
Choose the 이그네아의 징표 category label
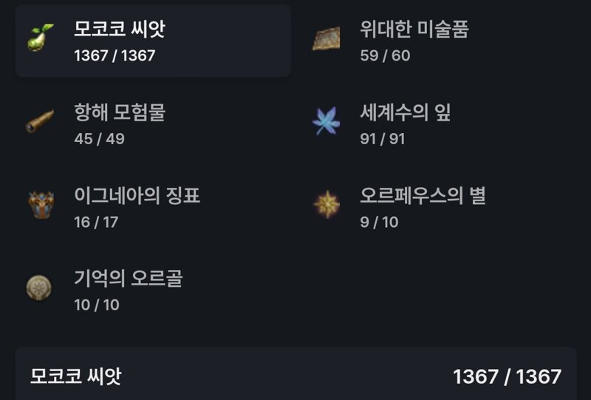(x=137, y=195)
